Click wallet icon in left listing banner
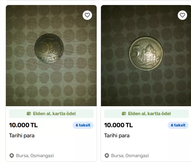 [x=29, y=114]
